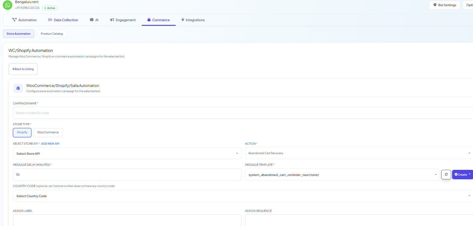Click the green WhatsApp bot avatar icon

7,5
